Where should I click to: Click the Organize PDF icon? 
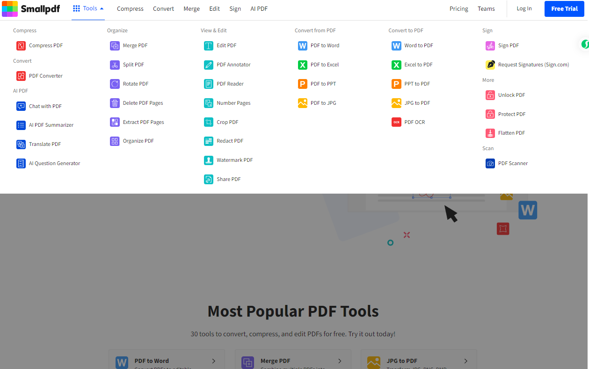[x=115, y=141]
